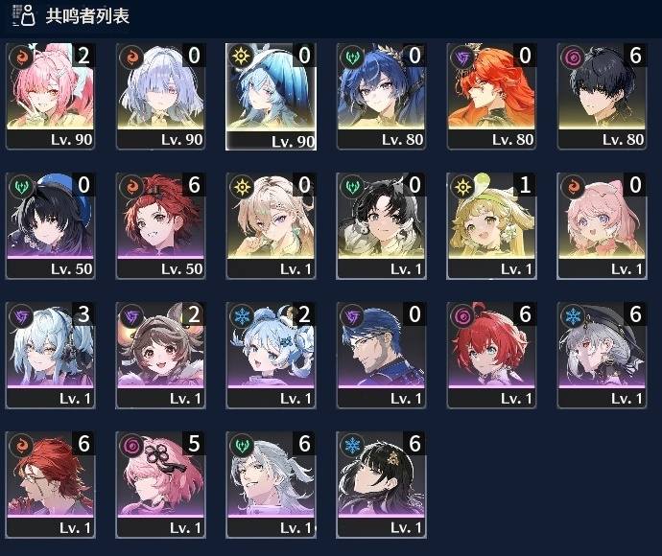
Task: Select the orange-haired Lv. 80 character
Action: pos(491,96)
